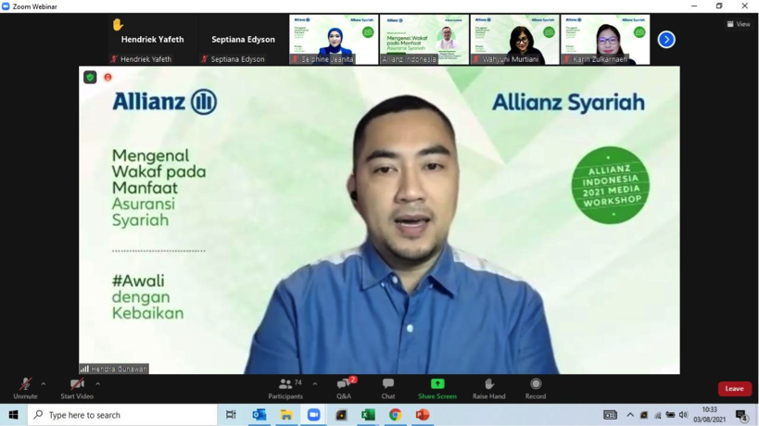Click the Zoom Webinar title bar icon
Image resolution: width=759 pixels, height=426 pixels.
tap(6, 6)
